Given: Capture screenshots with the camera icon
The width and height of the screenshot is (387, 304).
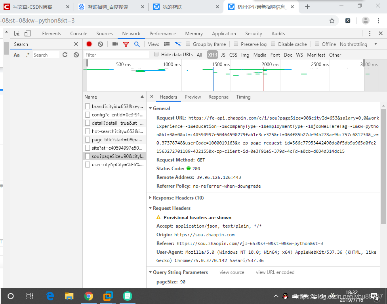Looking at the screenshot, I should click(115, 44).
